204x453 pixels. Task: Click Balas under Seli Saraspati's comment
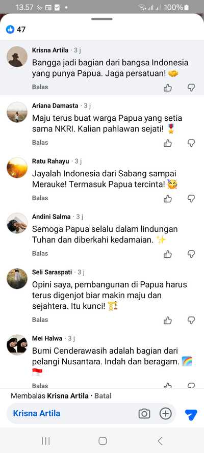[40, 319]
